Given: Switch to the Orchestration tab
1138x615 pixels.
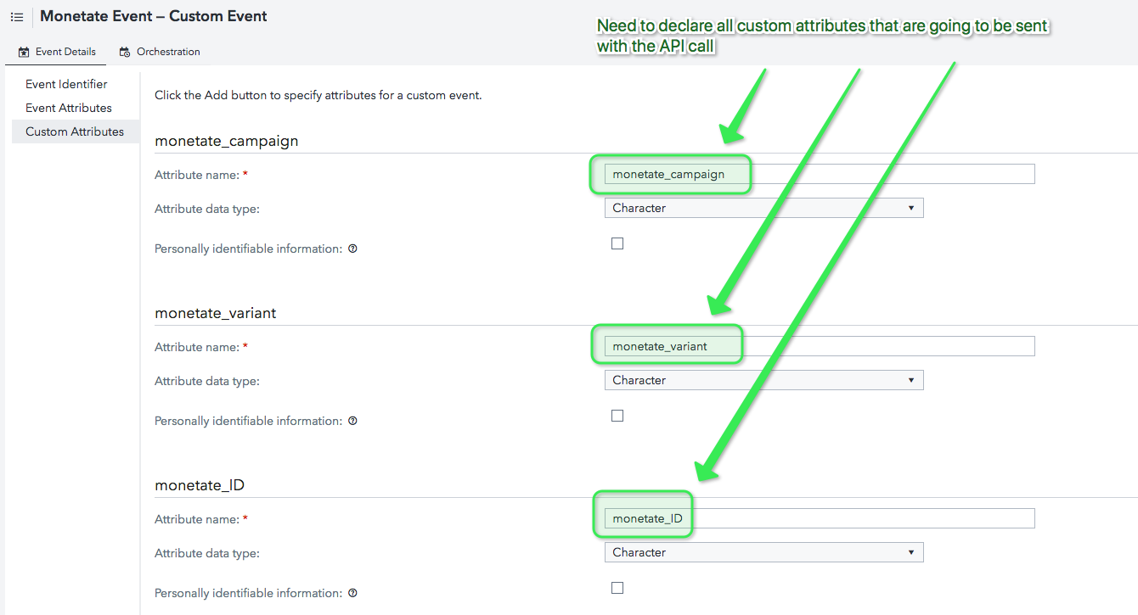Looking at the screenshot, I should [x=167, y=52].
